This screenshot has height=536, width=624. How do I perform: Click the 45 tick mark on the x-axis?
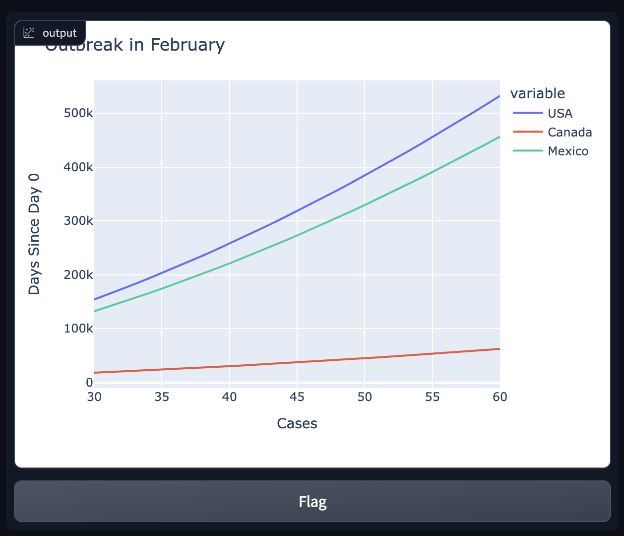click(x=297, y=397)
